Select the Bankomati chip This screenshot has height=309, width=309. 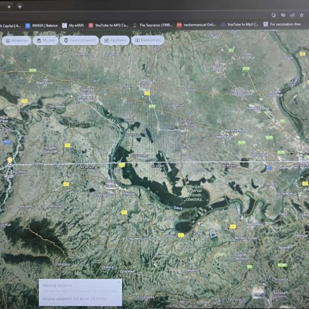pyautogui.click(x=148, y=40)
